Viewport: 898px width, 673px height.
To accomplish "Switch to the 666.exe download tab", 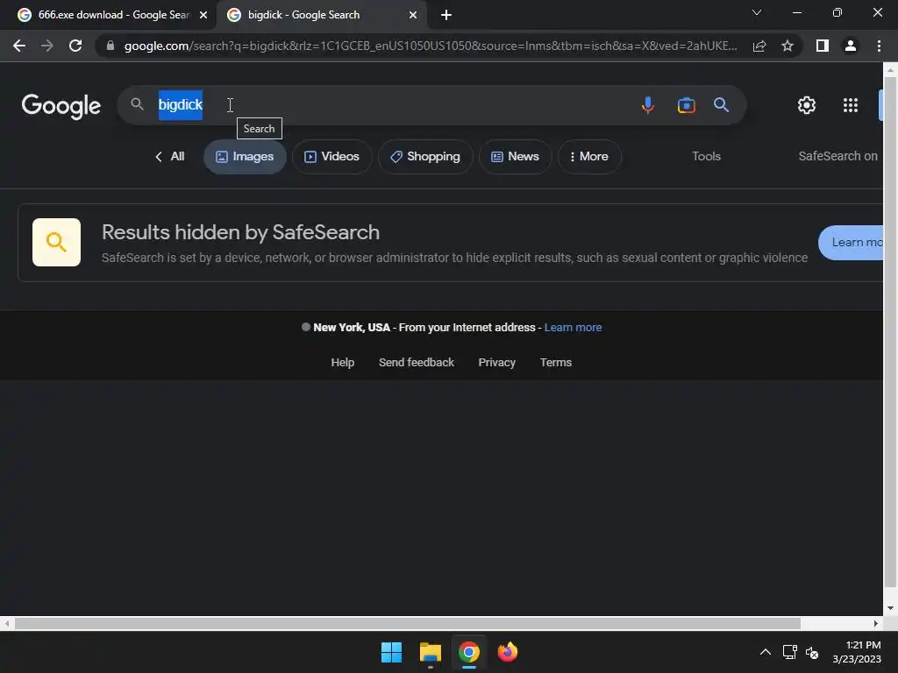I will (113, 15).
